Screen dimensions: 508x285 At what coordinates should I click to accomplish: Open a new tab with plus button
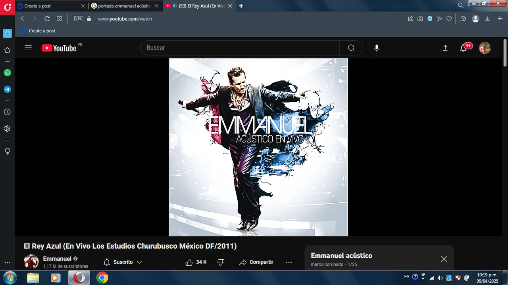[241, 6]
